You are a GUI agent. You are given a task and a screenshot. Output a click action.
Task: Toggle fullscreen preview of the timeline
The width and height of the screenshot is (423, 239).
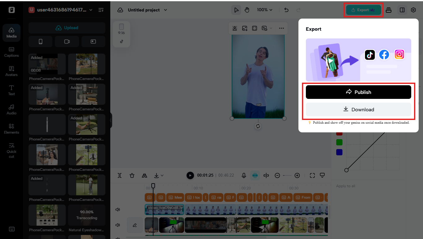pyautogui.click(x=312, y=175)
